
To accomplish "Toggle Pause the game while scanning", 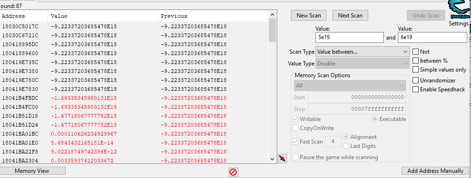I will [x=295, y=157].
